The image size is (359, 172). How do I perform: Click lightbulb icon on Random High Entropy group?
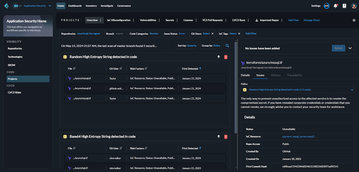(218, 57)
